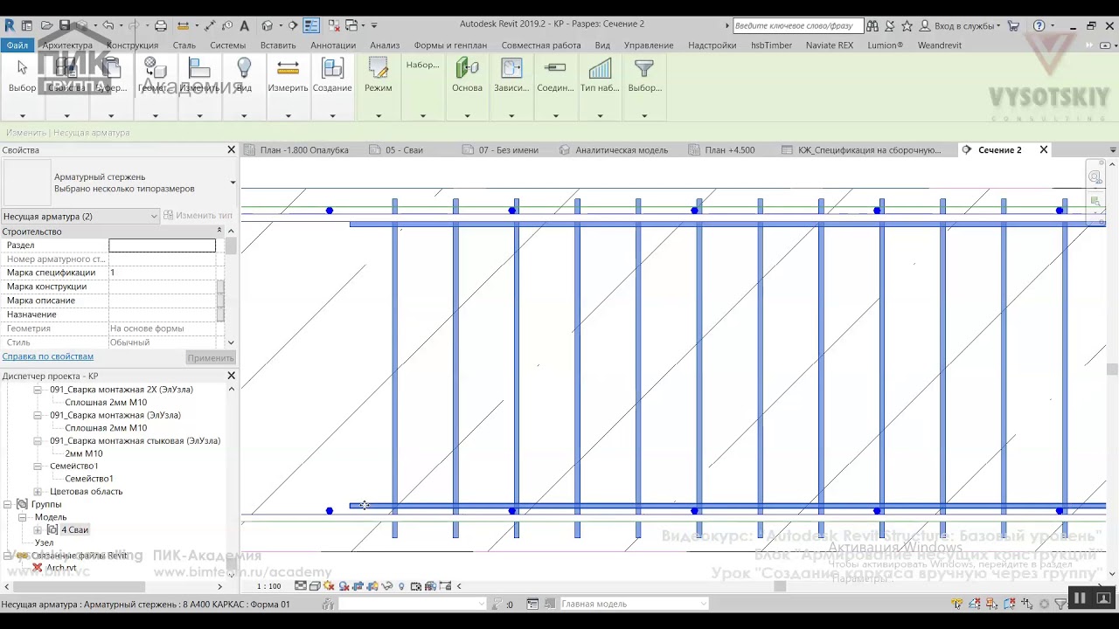Close the Сечение 2 view tab
The image size is (1119, 629).
pos(1043,150)
